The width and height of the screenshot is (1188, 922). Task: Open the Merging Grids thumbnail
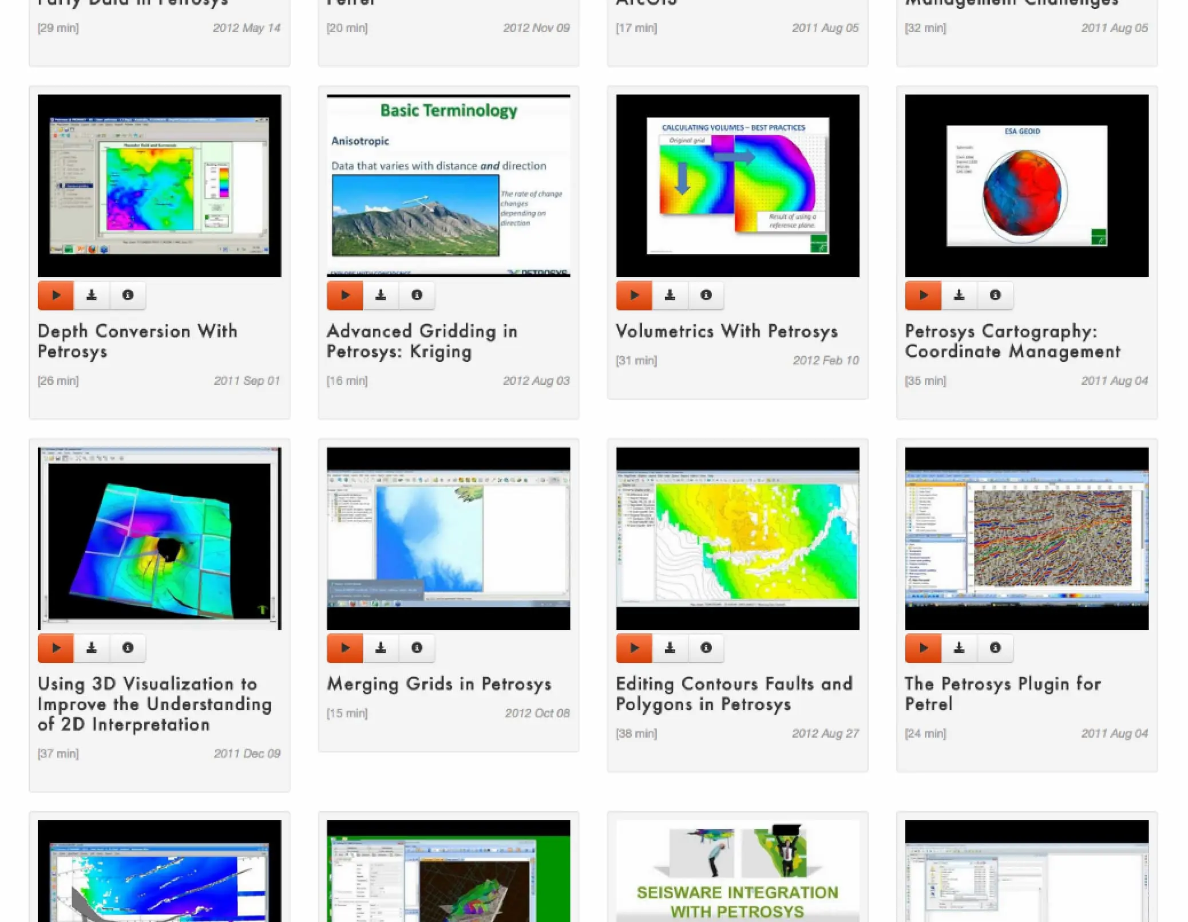point(448,539)
